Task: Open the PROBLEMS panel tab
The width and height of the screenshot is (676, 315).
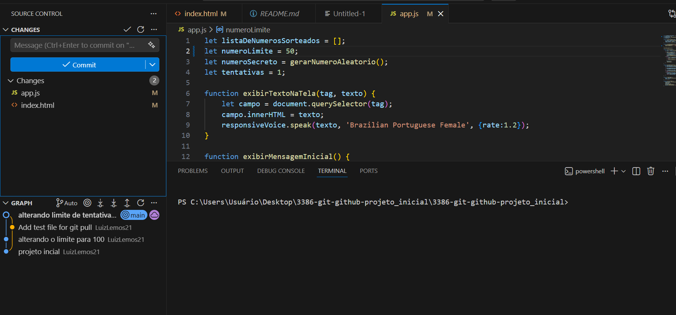Action: 193,171
